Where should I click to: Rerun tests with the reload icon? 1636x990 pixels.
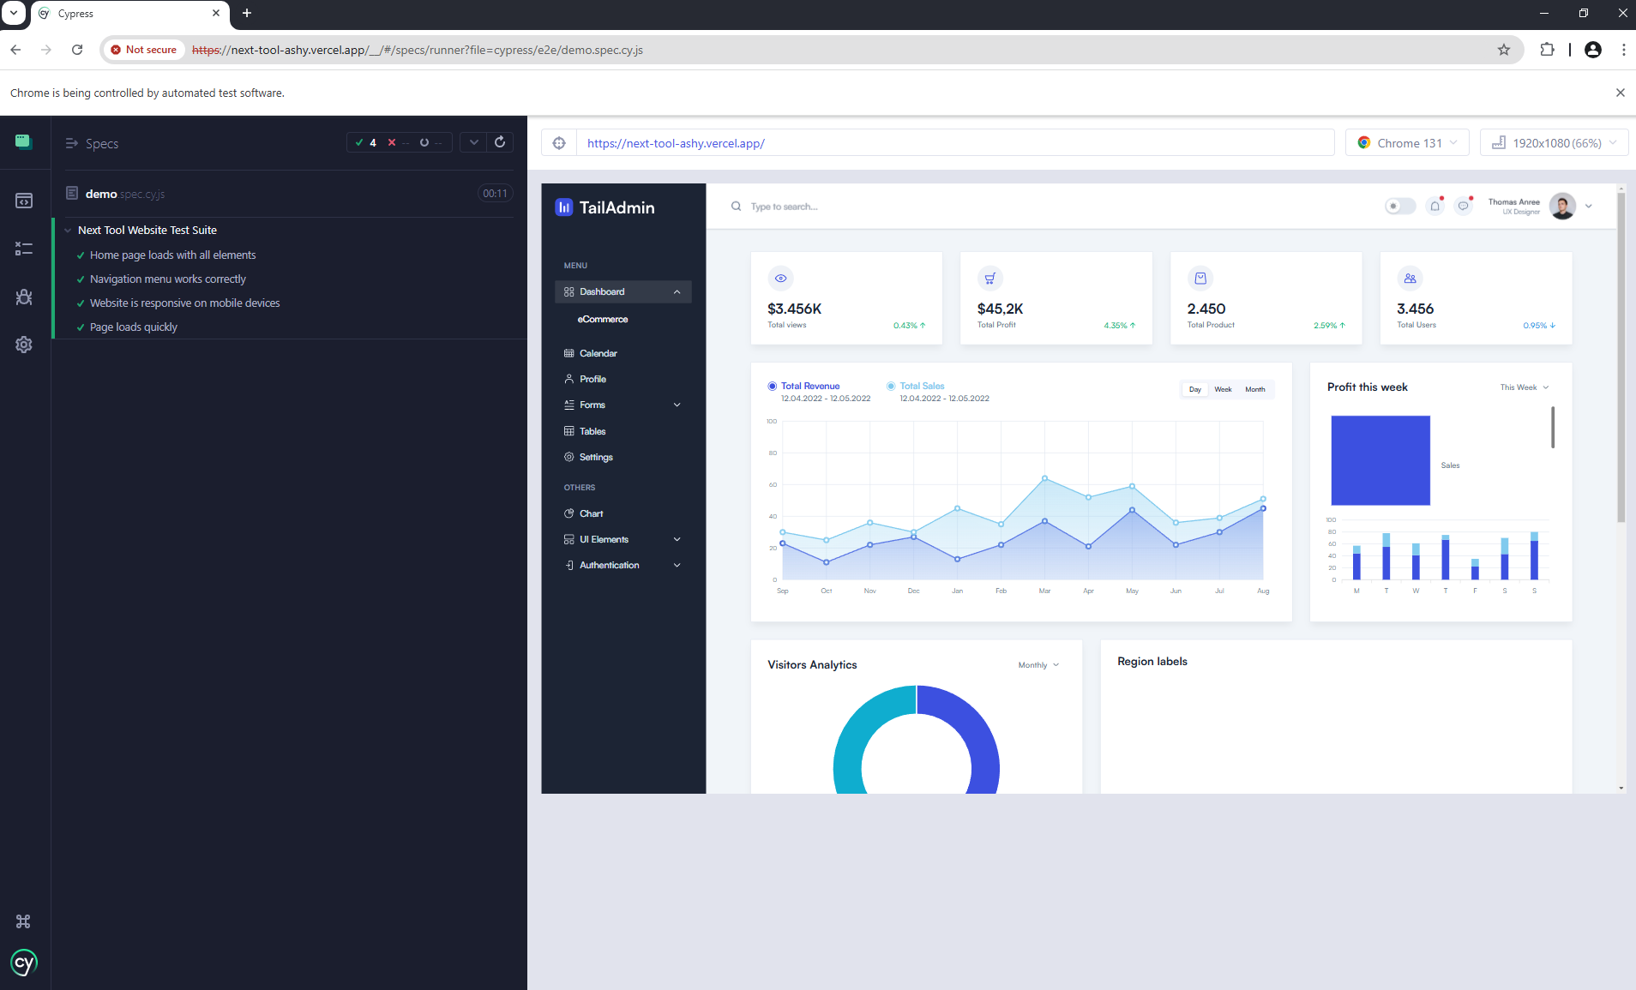point(500,142)
